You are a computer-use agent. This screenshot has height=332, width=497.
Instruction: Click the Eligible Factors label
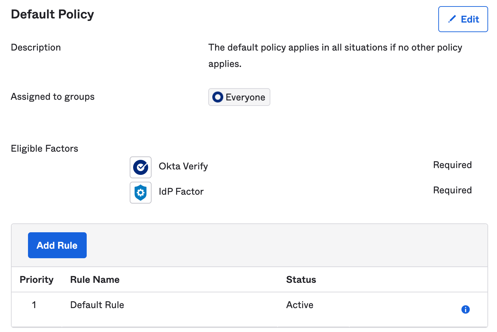pyautogui.click(x=45, y=149)
